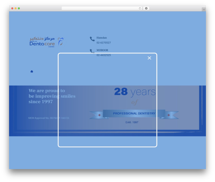Call Muroor number 02-4432525
Screen dimensions: 215x182
click(104, 55)
